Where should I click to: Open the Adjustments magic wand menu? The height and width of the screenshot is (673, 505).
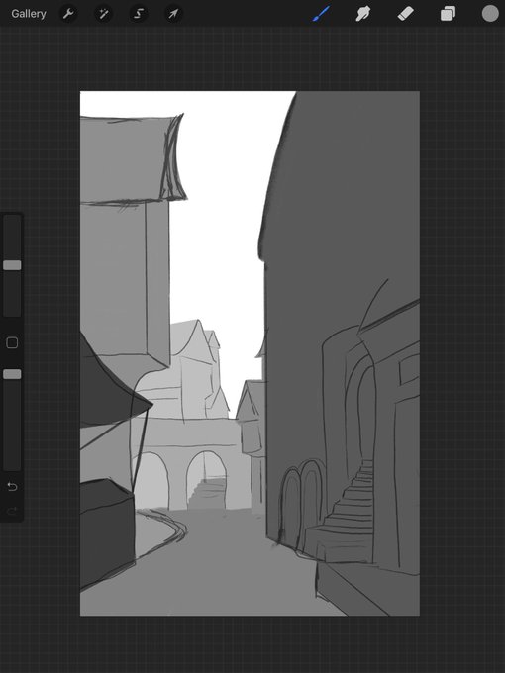pos(103,14)
